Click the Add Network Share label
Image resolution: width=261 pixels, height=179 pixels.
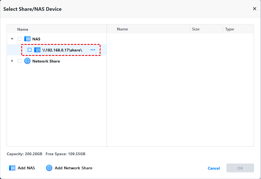click(x=73, y=168)
